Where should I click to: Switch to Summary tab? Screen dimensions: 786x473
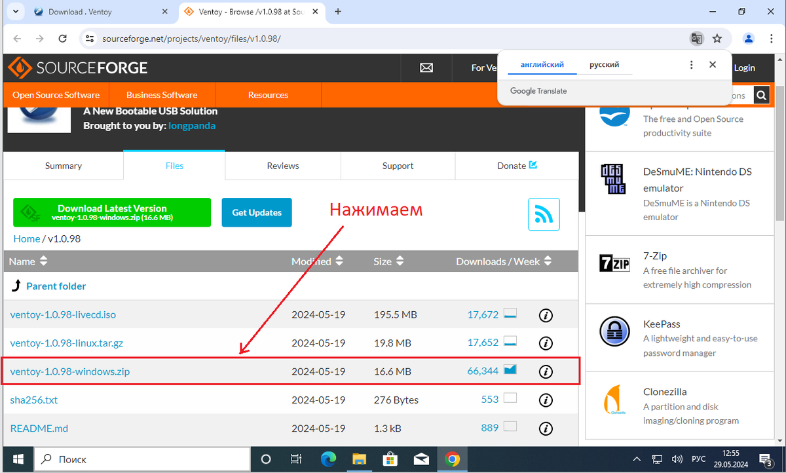[64, 166]
